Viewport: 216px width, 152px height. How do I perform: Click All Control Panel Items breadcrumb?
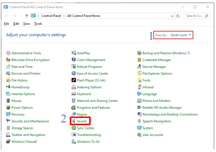[x=84, y=16]
